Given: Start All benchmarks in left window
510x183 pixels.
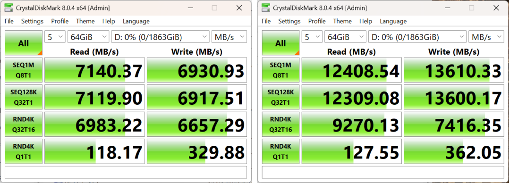Looking at the screenshot, I should tap(24, 43).
